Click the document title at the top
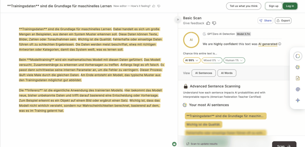This screenshot has height=147, width=305. click(59, 6)
